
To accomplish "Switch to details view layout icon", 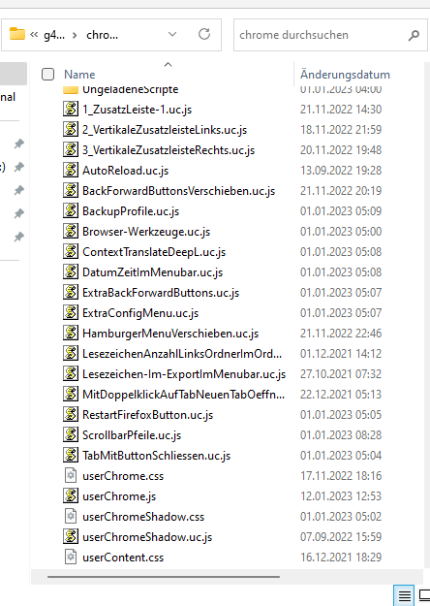I will coord(404,595).
